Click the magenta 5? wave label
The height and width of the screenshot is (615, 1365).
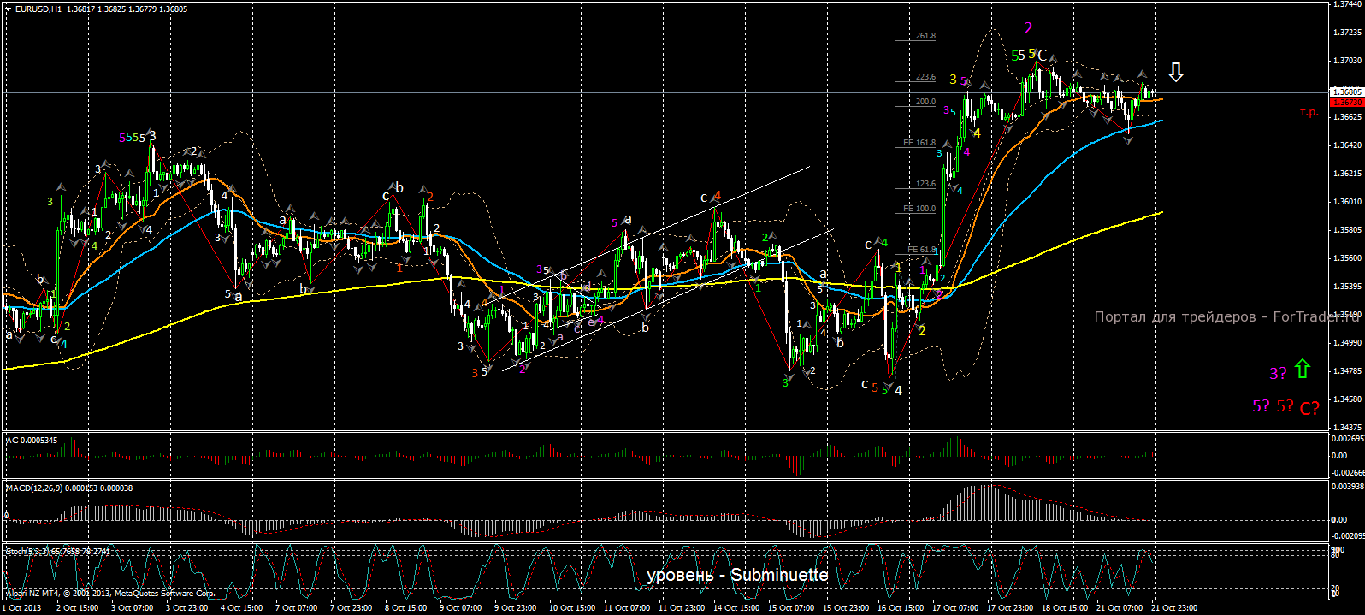click(1261, 406)
